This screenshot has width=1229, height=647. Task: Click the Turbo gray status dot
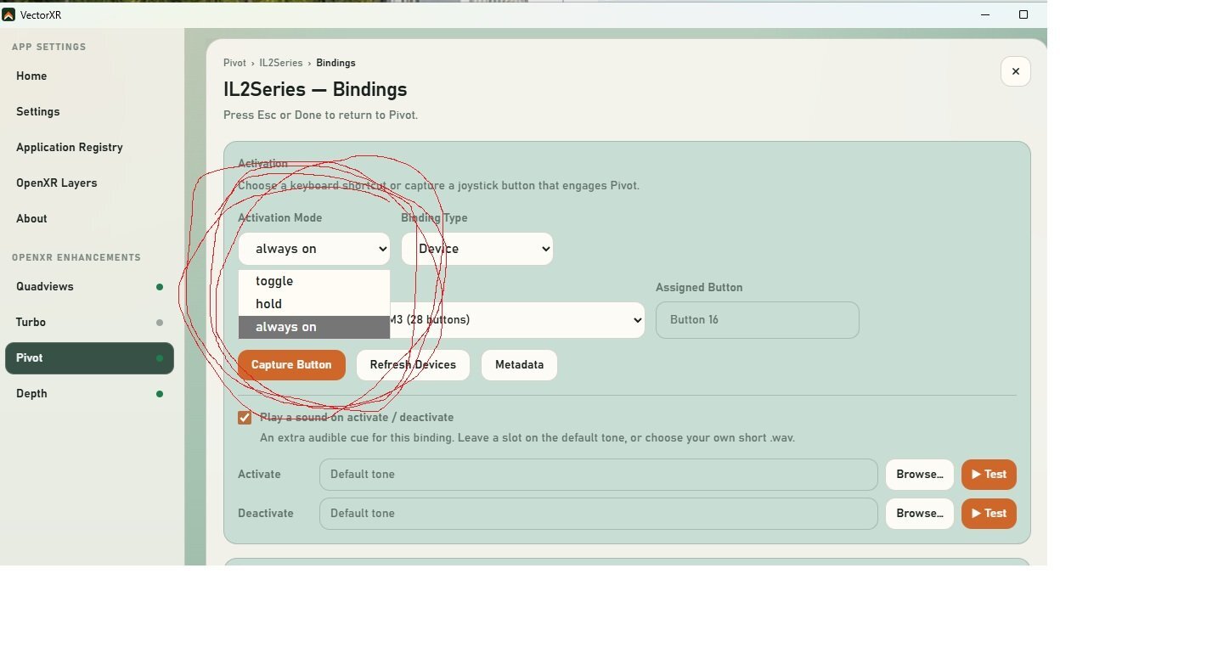[x=159, y=323]
